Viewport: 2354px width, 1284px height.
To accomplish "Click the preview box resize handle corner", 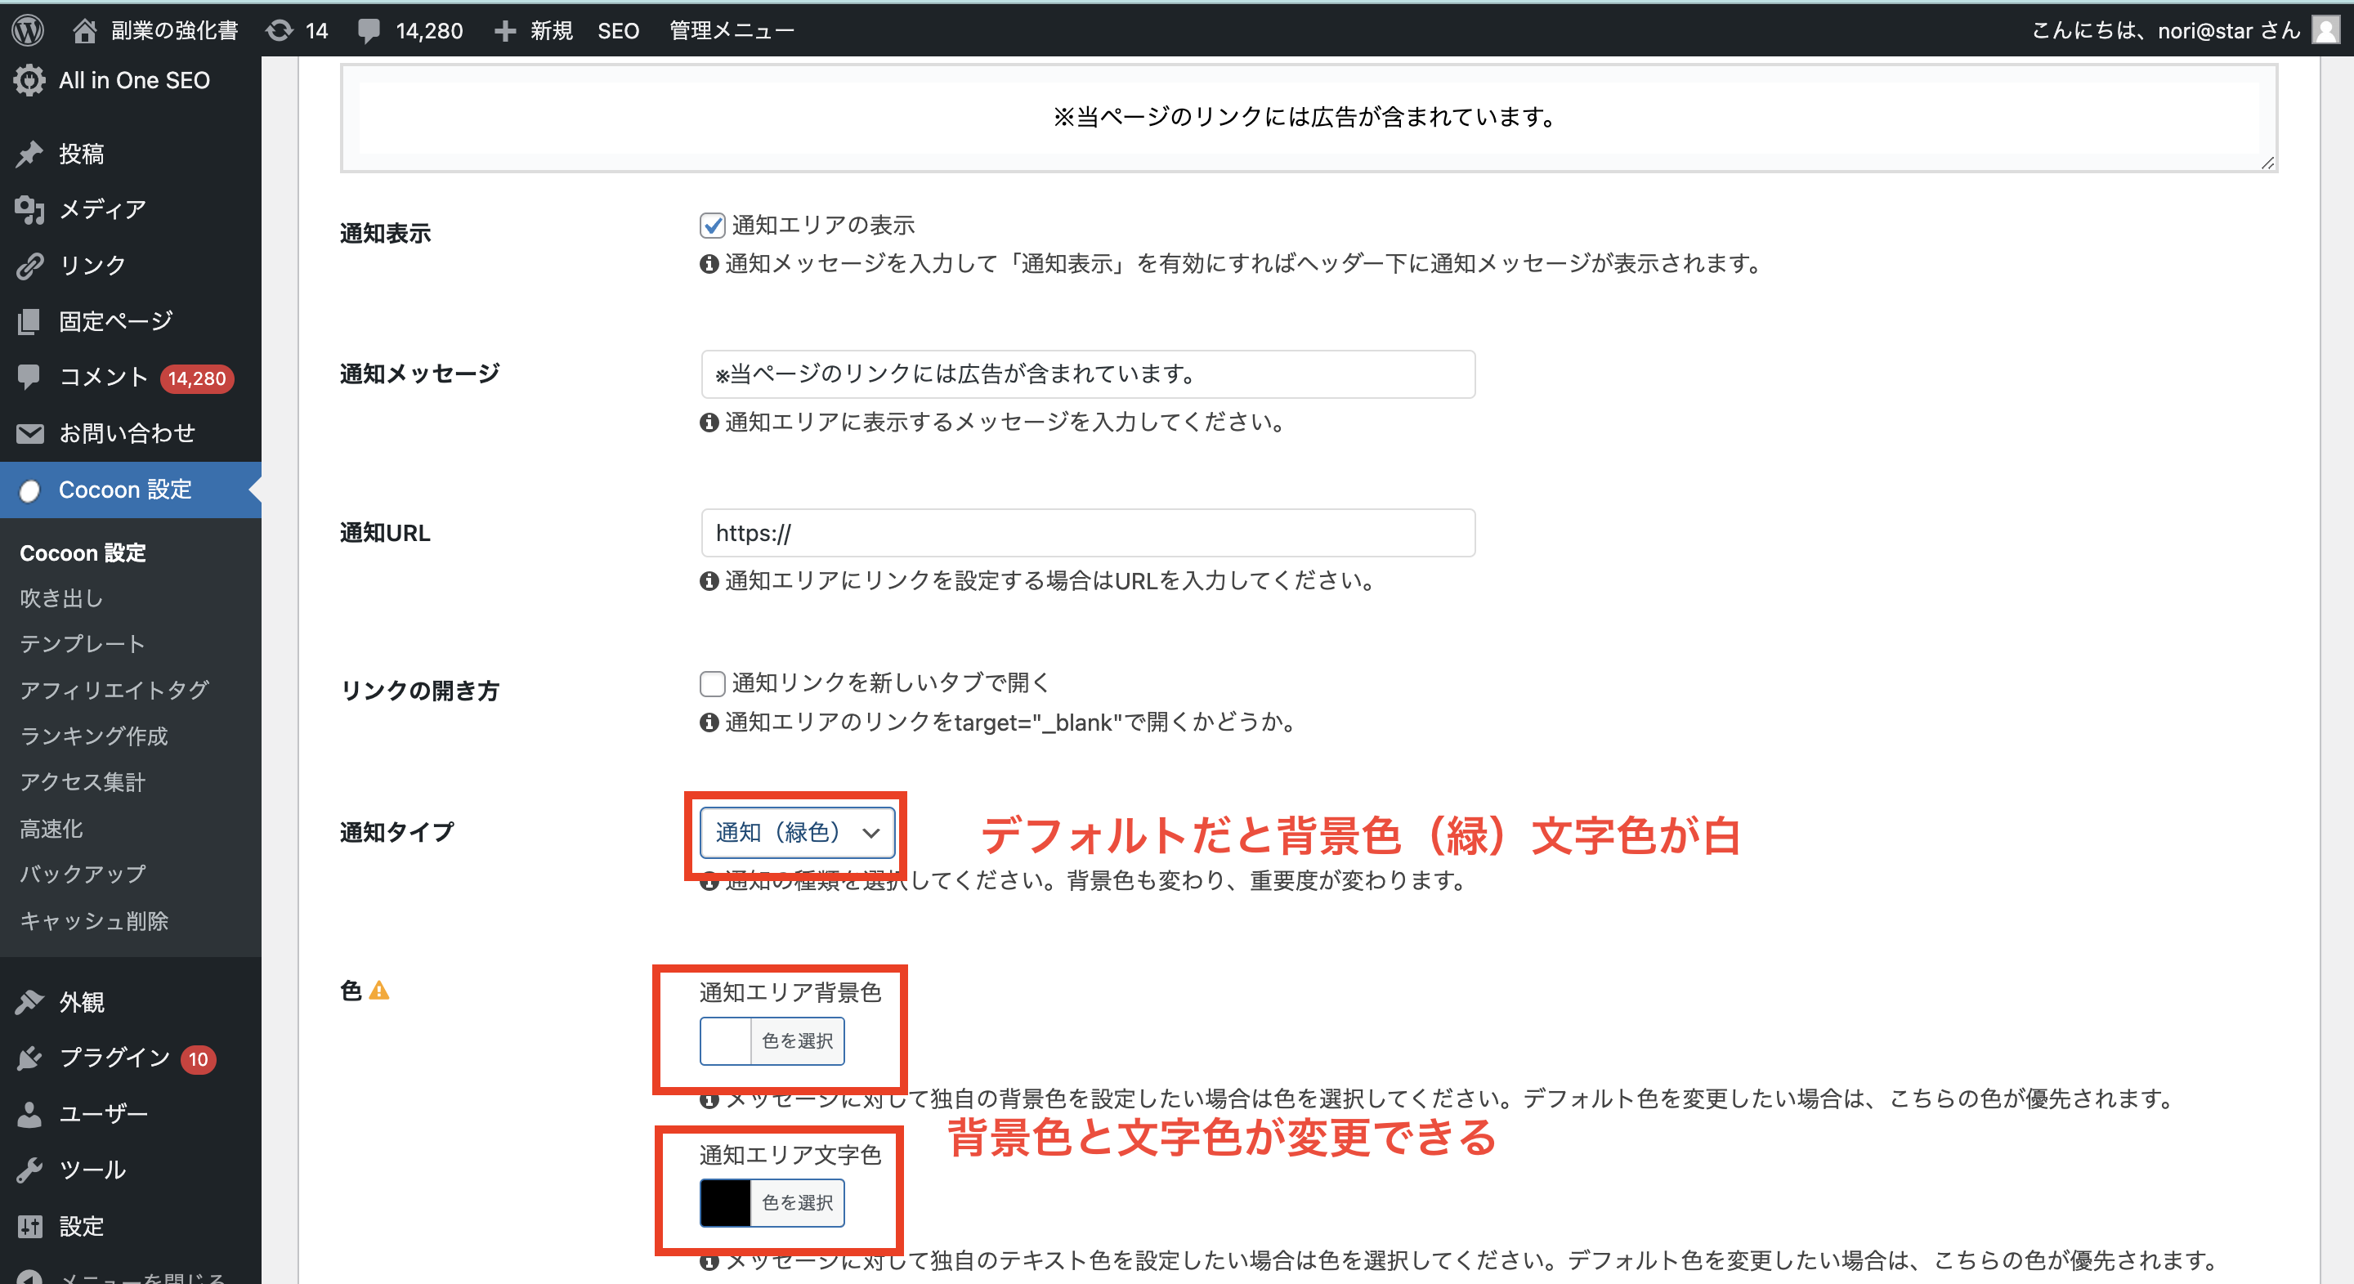I will 2267,162.
